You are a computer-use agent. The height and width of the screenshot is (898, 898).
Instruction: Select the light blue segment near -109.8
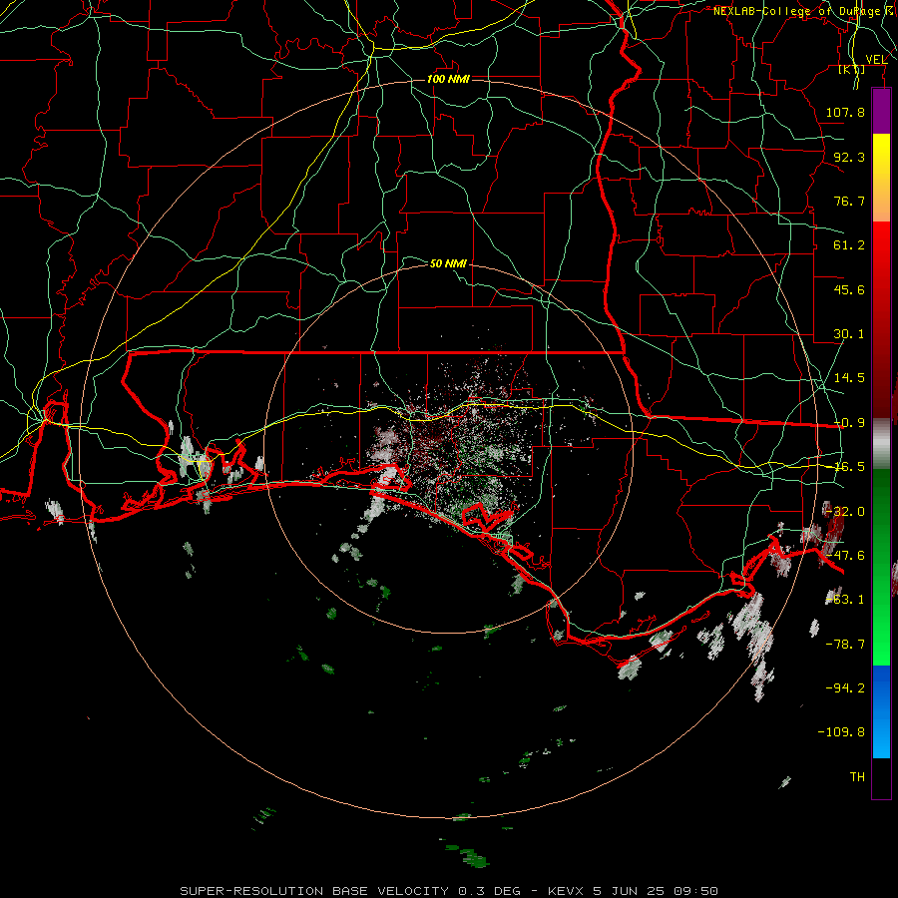(x=881, y=736)
